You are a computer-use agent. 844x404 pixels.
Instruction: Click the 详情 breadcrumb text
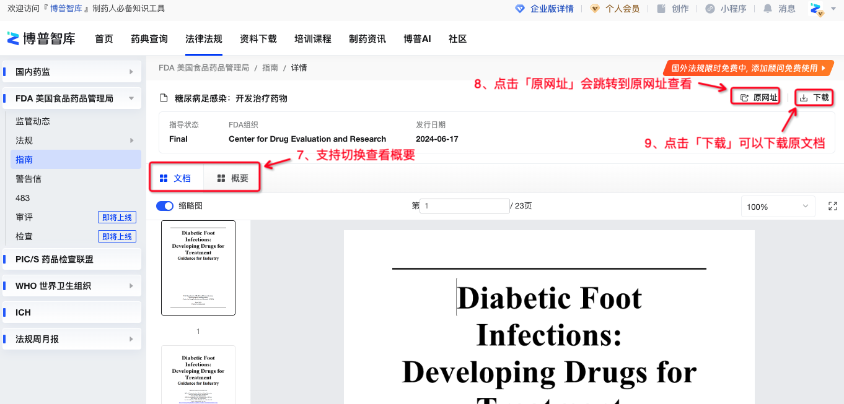pyautogui.click(x=299, y=67)
